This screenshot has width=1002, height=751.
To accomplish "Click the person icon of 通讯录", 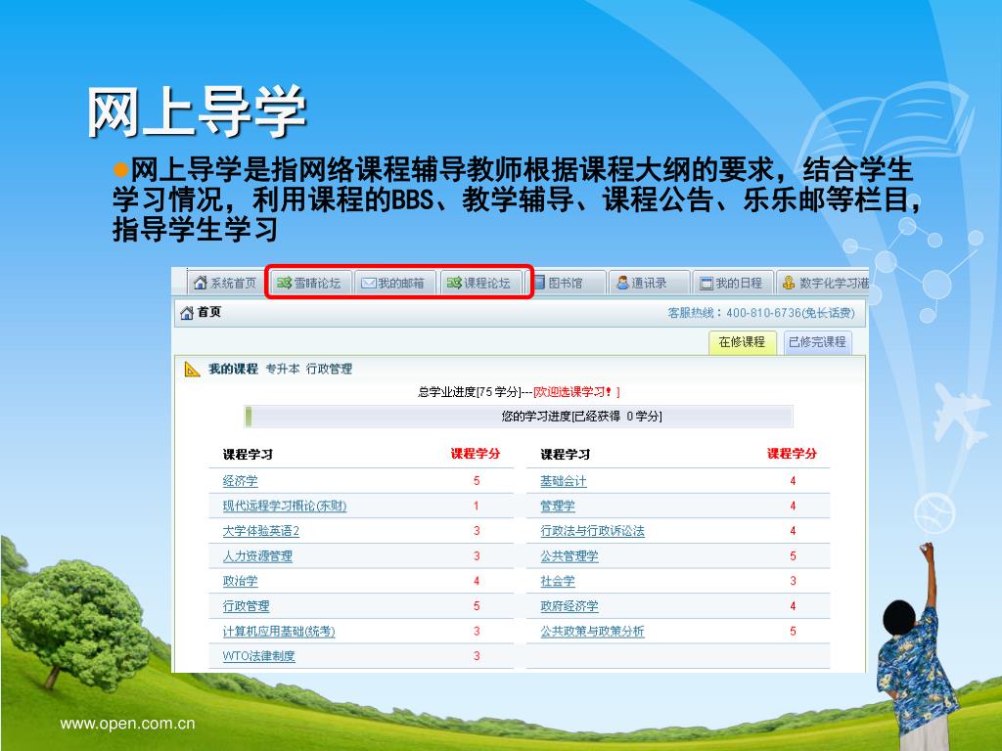I will [621, 283].
